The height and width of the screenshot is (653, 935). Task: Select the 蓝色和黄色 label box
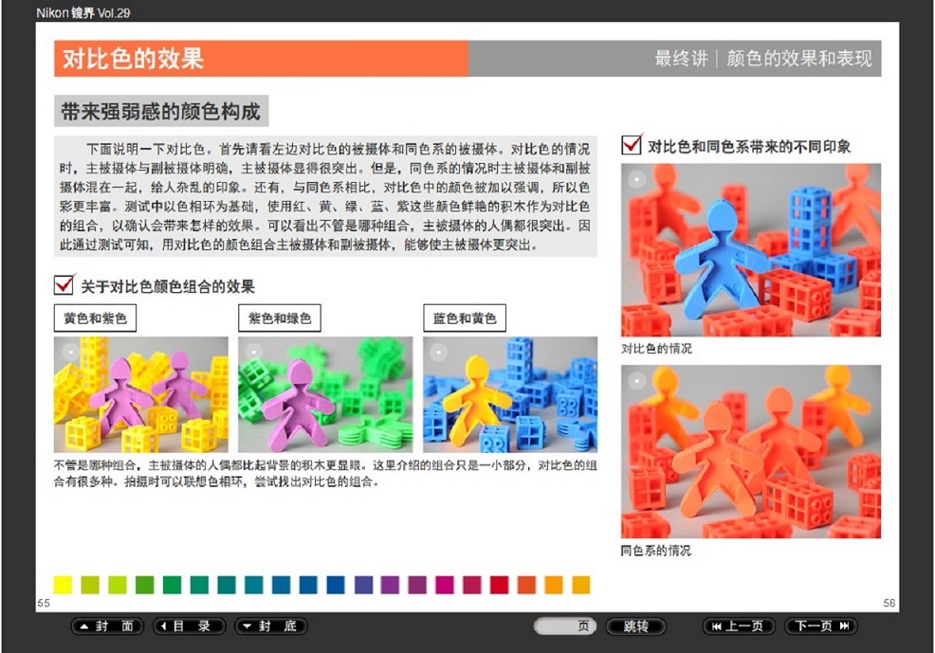pos(465,318)
